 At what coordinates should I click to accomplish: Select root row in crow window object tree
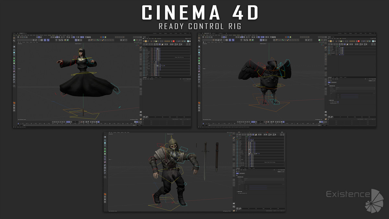[351, 55]
